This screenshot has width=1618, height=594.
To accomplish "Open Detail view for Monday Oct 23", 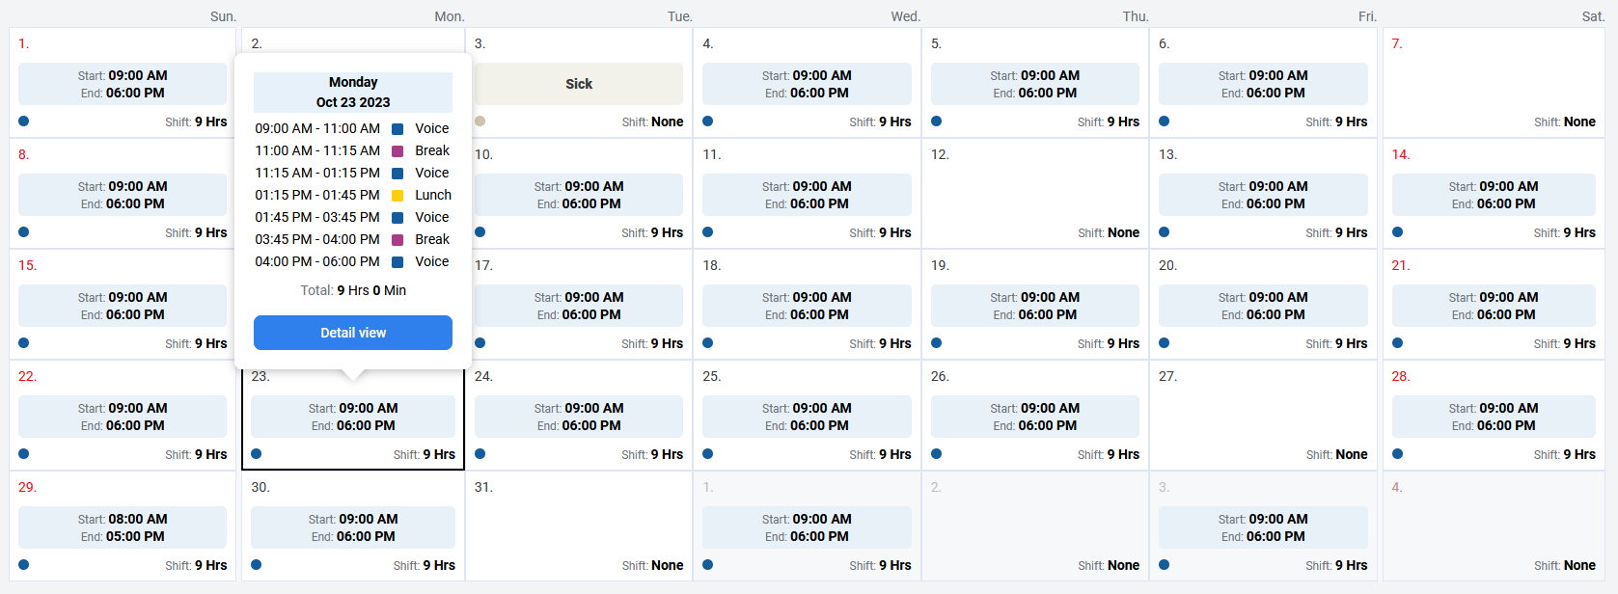I will (x=352, y=333).
